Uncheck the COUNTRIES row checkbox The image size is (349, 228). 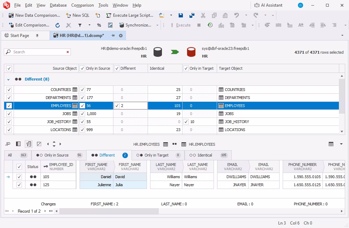coord(9,90)
